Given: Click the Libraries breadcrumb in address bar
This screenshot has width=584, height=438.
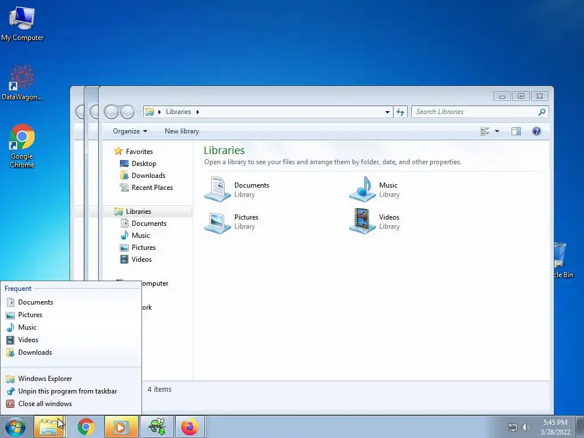Looking at the screenshot, I should click(179, 112).
